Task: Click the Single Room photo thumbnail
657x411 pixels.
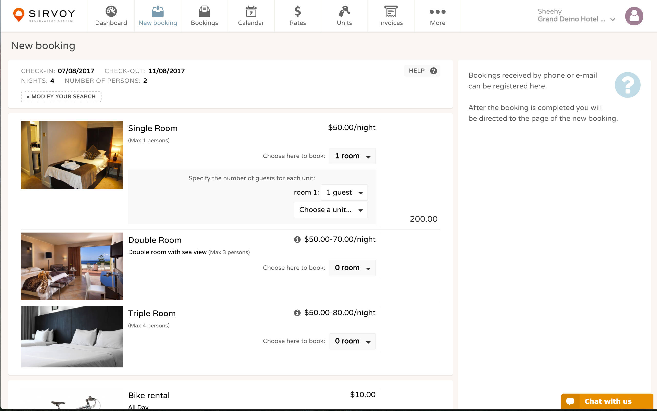Action: pos(72,155)
